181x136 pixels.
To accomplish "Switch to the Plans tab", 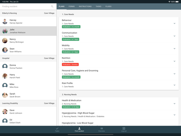I will click(62, 7).
